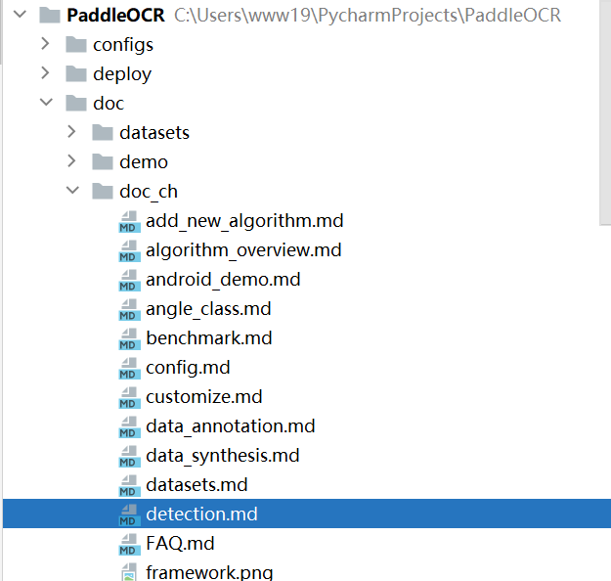Click the markdown icon of benchmark.md
The image size is (611, 581).
pyautogui.click(x=129, y=338)
